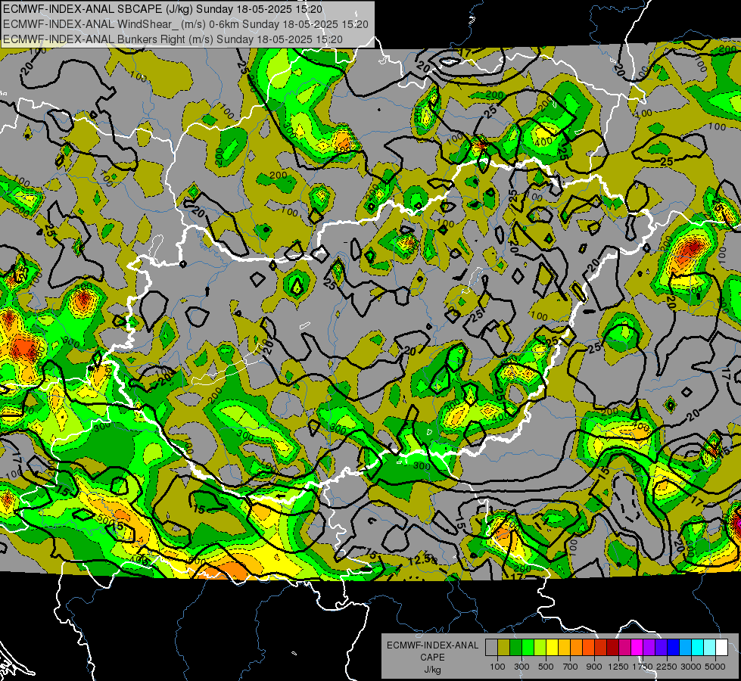Click the 2250 legend tick value
This screenshot has width=741, height=681.
(x=667, y=667)
